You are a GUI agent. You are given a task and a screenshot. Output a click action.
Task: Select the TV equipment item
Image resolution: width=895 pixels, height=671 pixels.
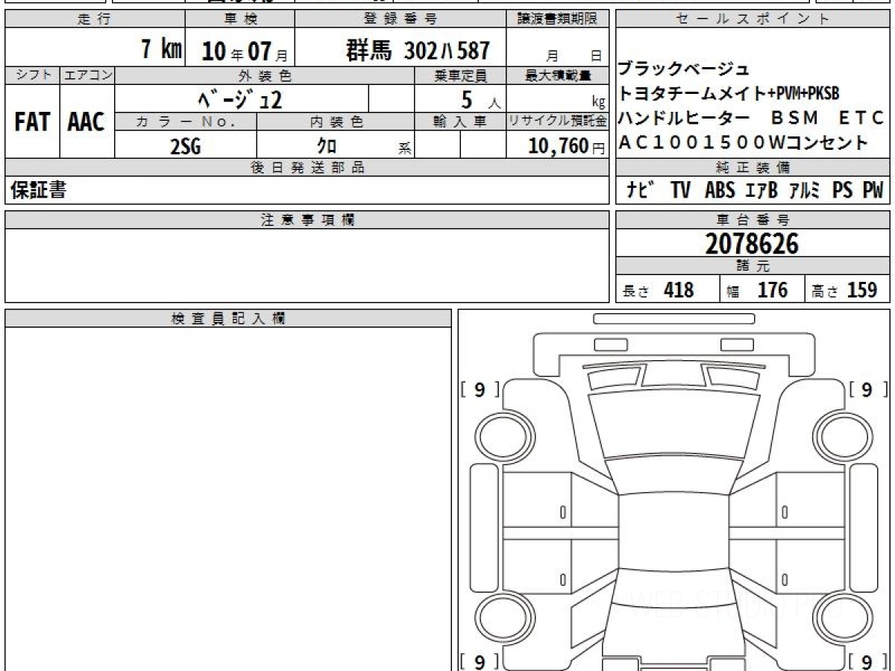(x=680, y=191)
